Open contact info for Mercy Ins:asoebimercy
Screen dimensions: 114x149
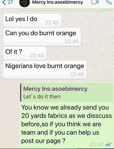(58, 2)
